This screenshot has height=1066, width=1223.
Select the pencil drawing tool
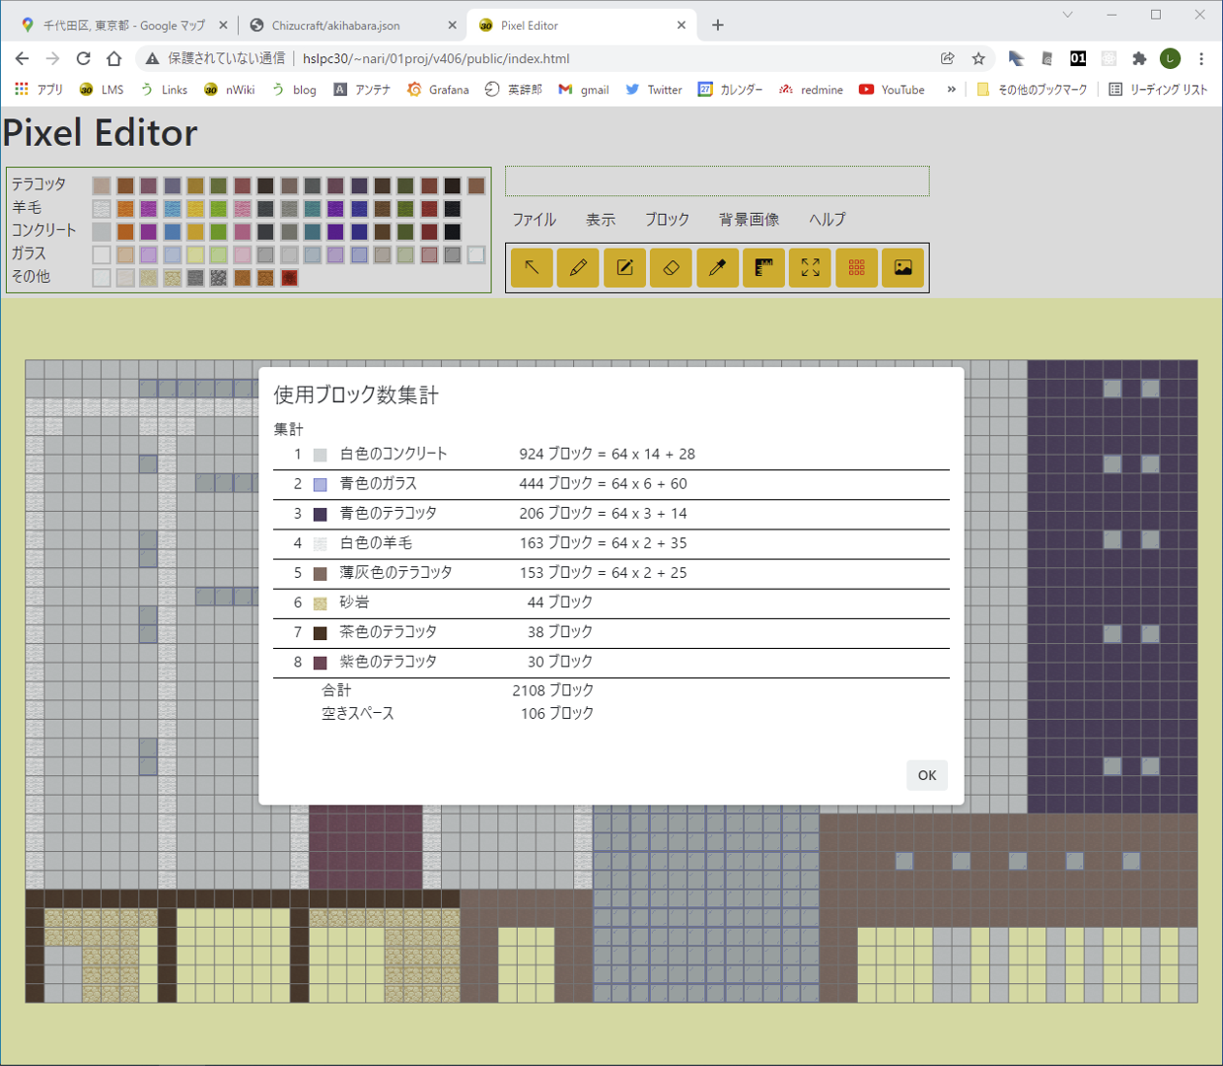click(578, 267)
